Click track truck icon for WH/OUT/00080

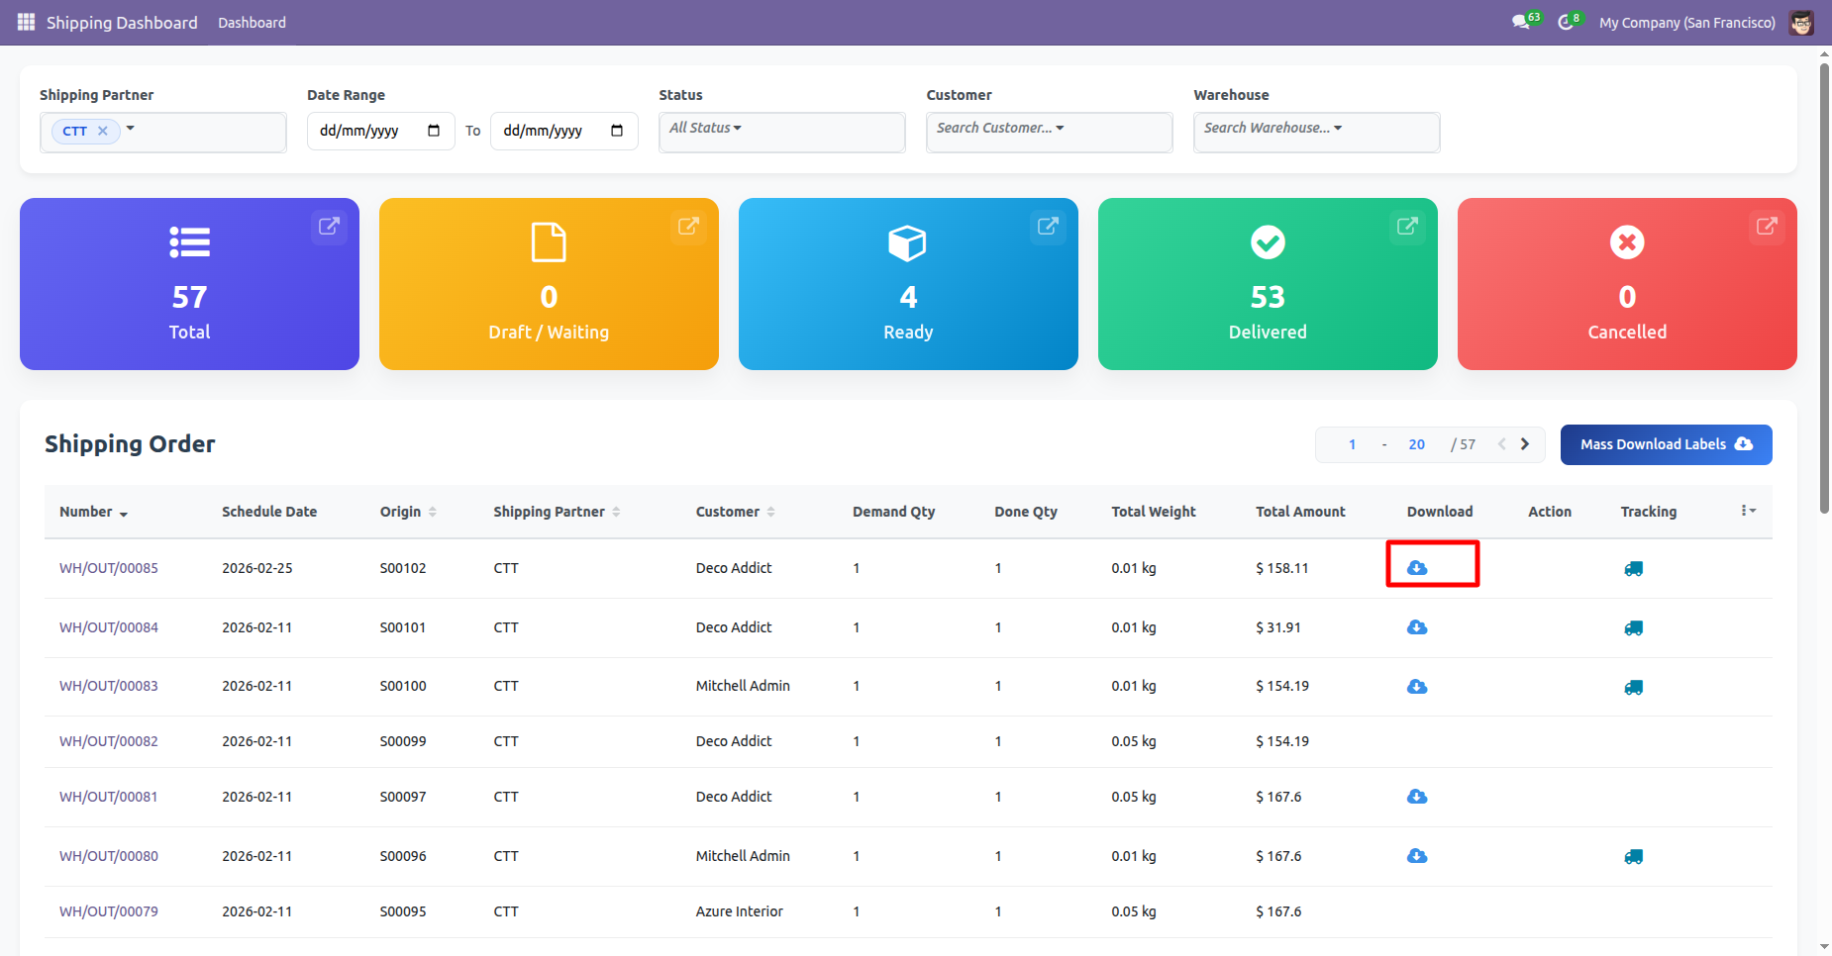1633,856
